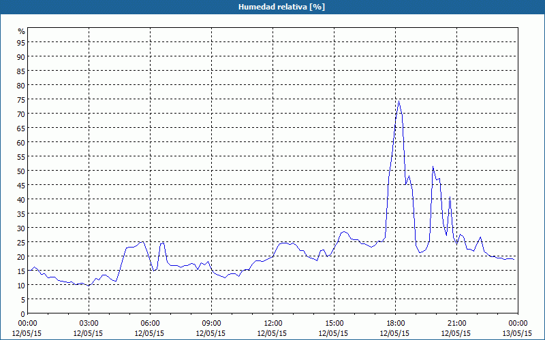Image resolution: width=545 pixels, height=340 pixels.
Task: Click the y-axis label 90
Action: point(21,56)
